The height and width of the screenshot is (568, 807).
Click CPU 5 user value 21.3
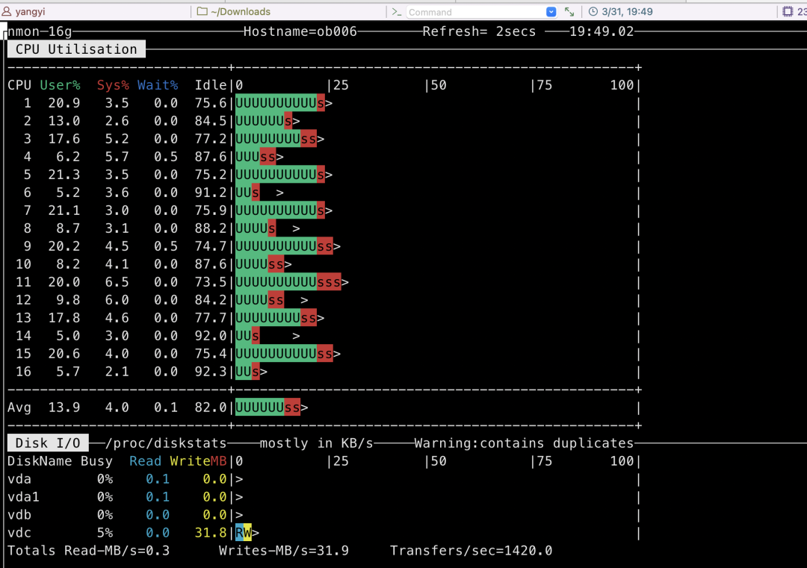tap(64, 175)
